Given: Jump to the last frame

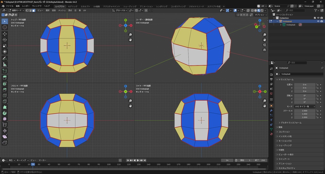Looking at the screenshot, I should 145,160.
